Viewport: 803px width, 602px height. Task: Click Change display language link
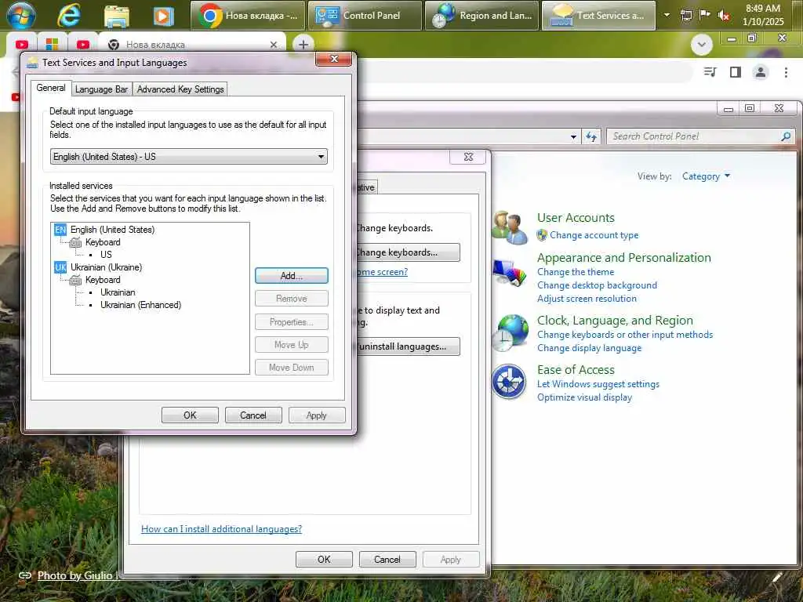pos(590,348)
